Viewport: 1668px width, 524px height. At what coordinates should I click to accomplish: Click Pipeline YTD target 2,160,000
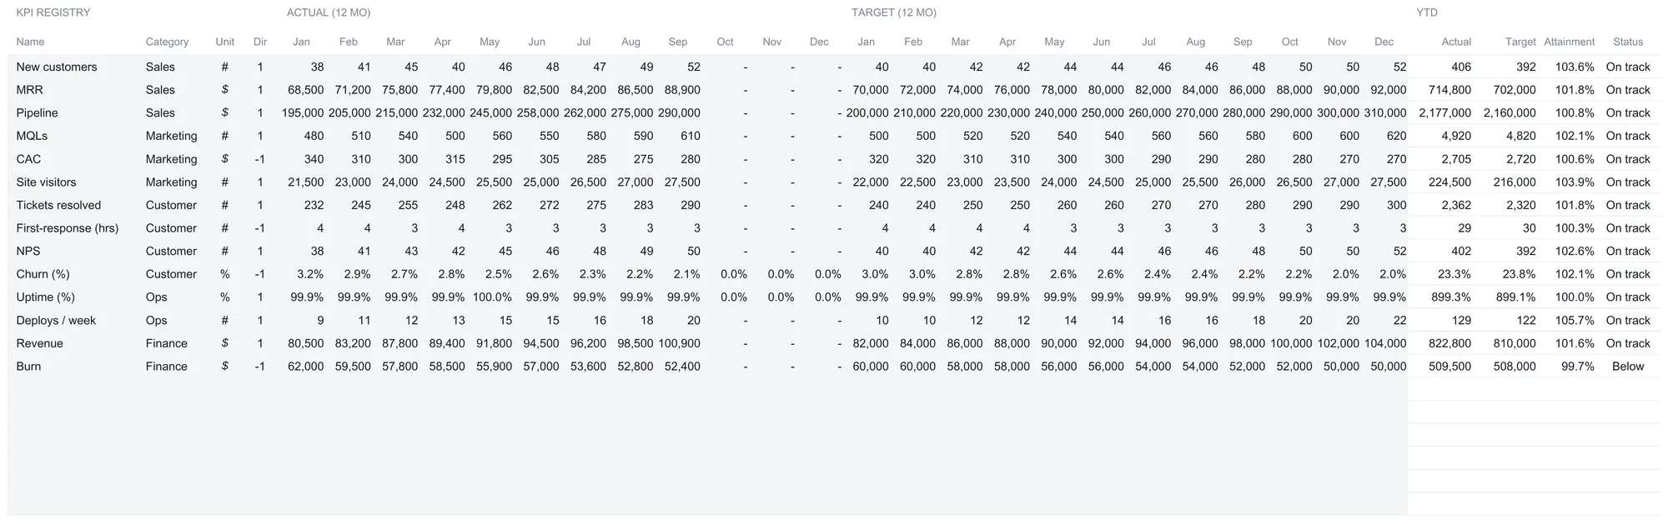(1510, 112)
